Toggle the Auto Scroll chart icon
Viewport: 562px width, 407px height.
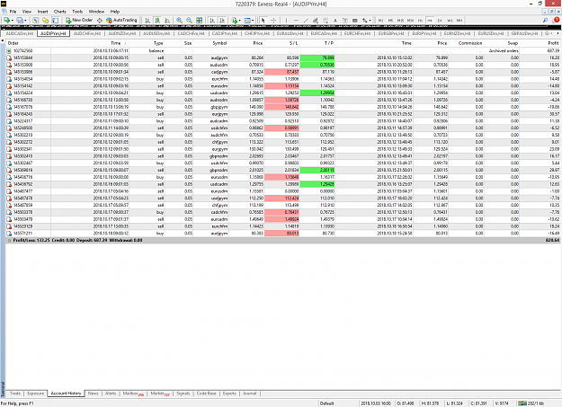click(212, 21)
